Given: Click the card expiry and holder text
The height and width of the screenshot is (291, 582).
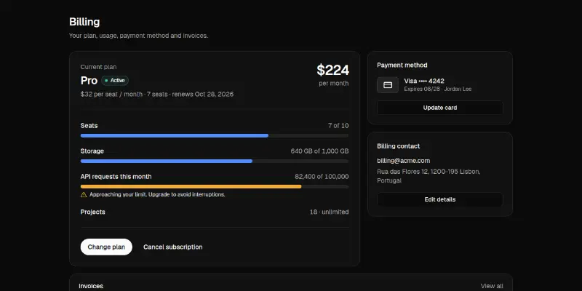Looking at the screenshot, I should click(x=438, y=89).
